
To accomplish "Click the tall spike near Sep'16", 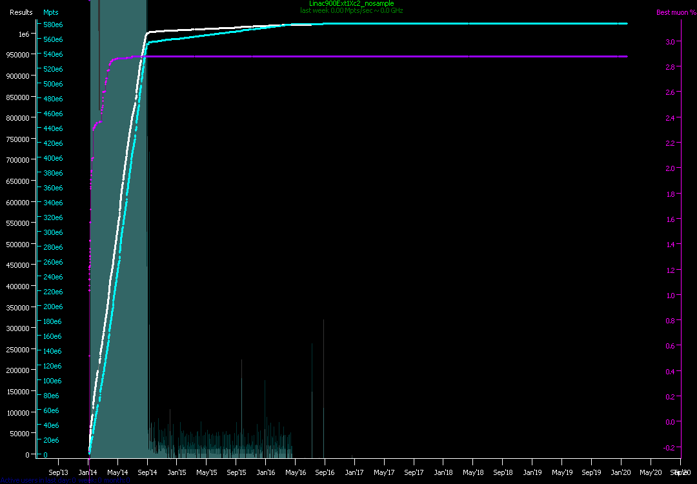I will (323, 387).
